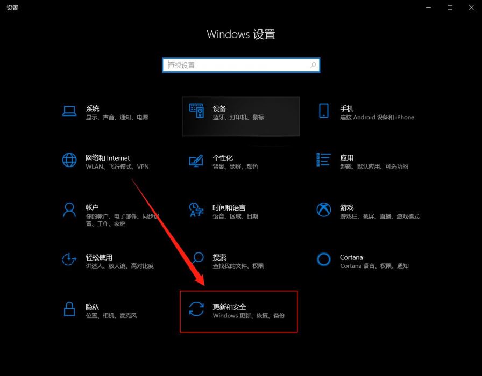The width and height of the screenshot is (482, 376).
Task: Click the 帐户 title
Action: [x=92, y=207]
